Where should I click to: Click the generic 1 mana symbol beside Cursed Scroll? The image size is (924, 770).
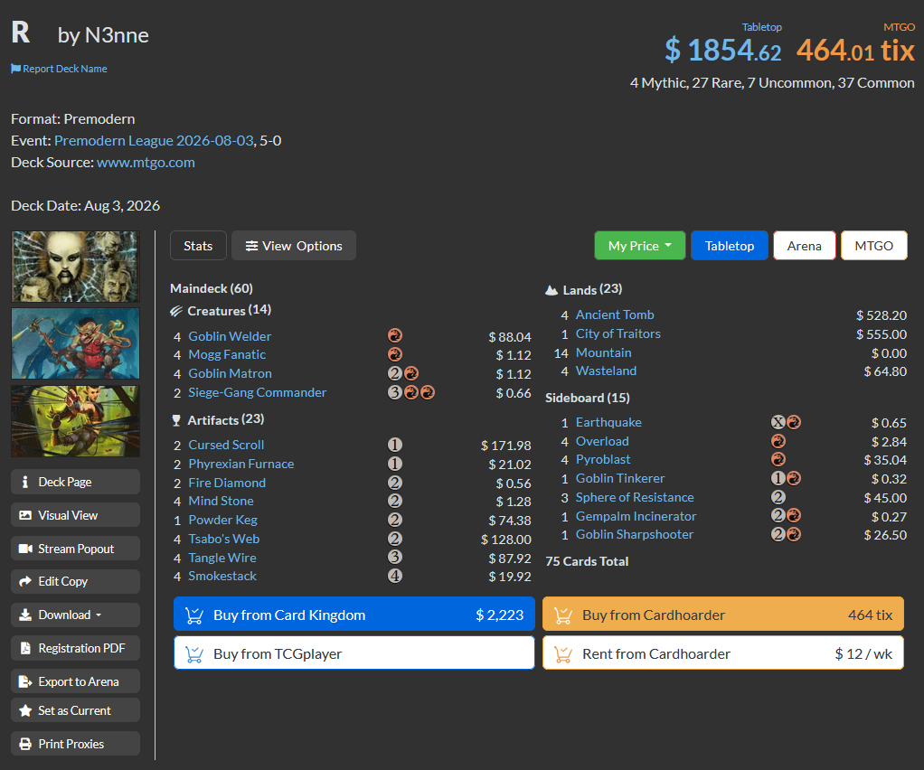click(395, 445)
